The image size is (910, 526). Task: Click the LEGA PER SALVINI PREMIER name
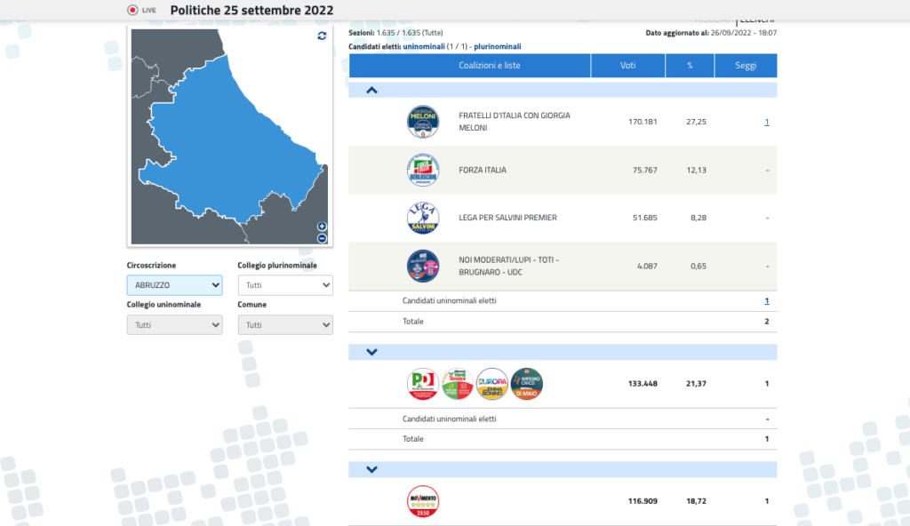click(x=507, y=218)
